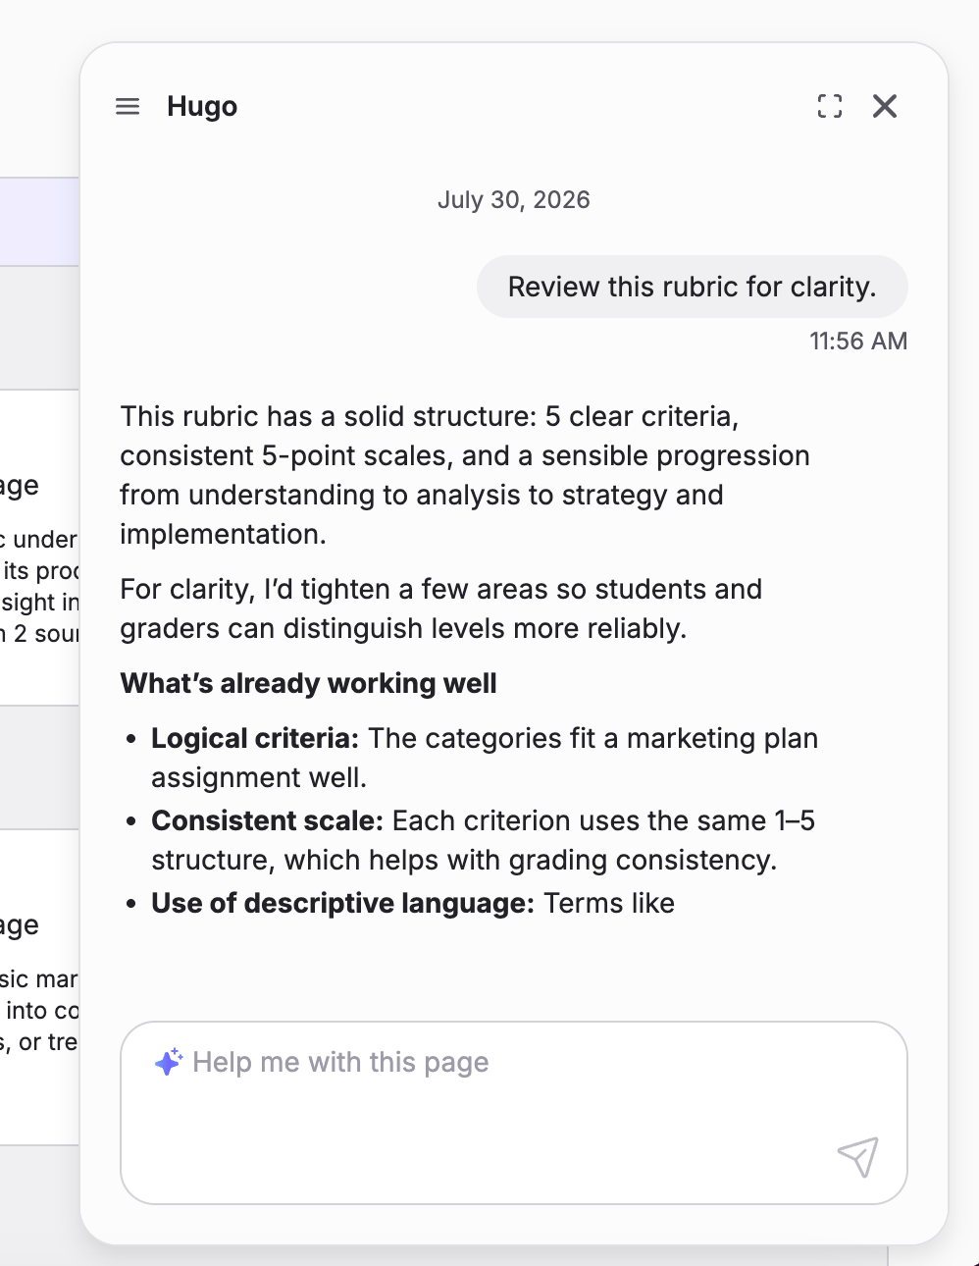Select the "Review this rubric for clarity." message bubble
Image resolution: width=979 pixels, height=1266 pixels.
(693, 287)
